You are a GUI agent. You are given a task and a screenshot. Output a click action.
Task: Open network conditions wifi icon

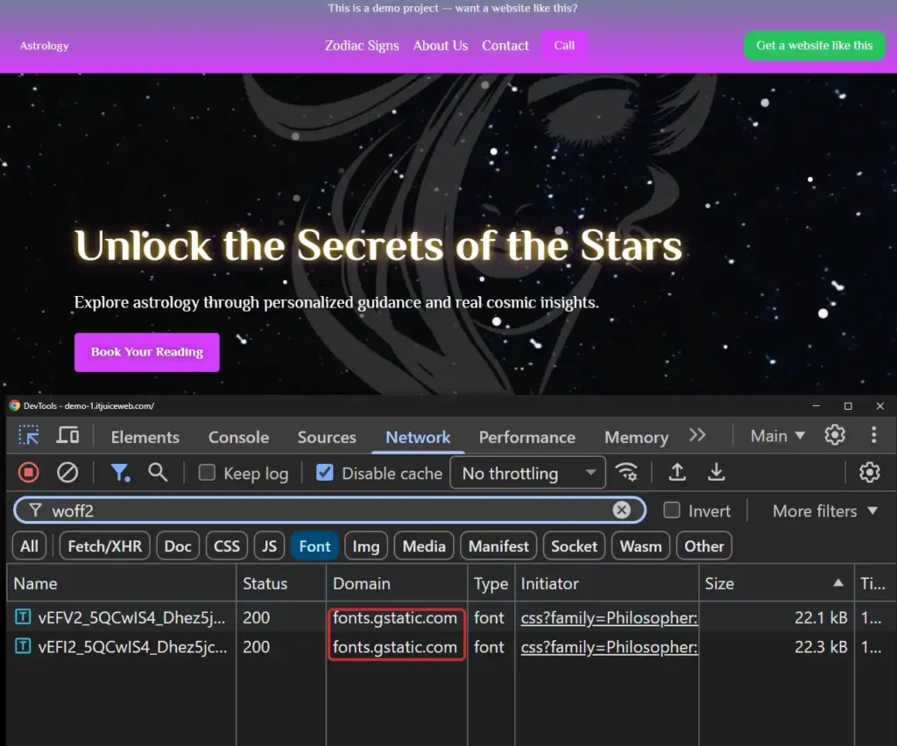click(x=626, y=472)
